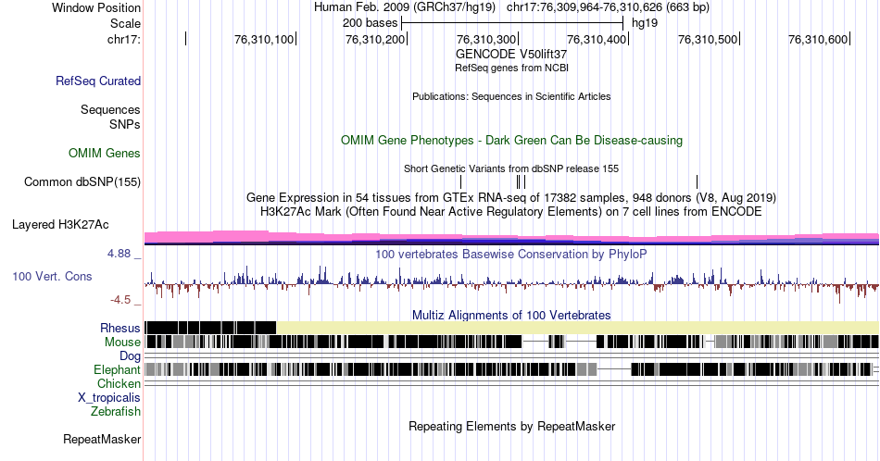Select the X_tropicalis alignment label
Screen dimensions: 880x461
[109, 398]
